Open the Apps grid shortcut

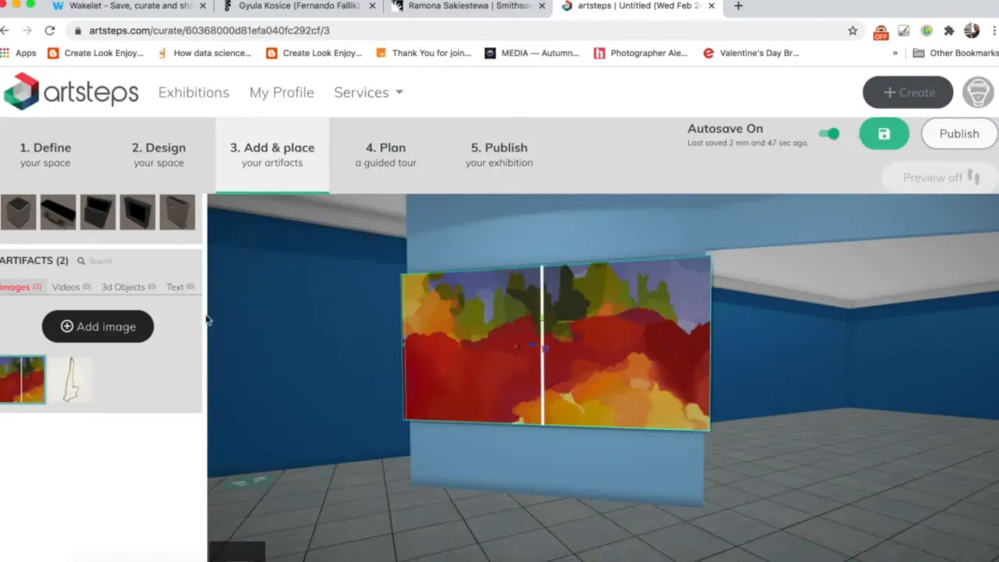pos(19,53)
